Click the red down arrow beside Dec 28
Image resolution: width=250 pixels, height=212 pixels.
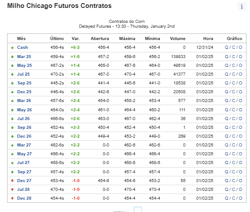[x=12, y=198]
